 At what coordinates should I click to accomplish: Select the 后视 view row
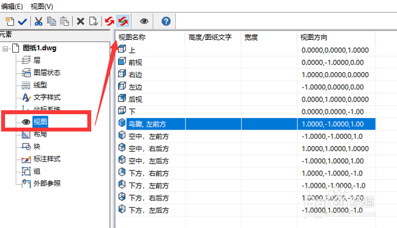245,99
